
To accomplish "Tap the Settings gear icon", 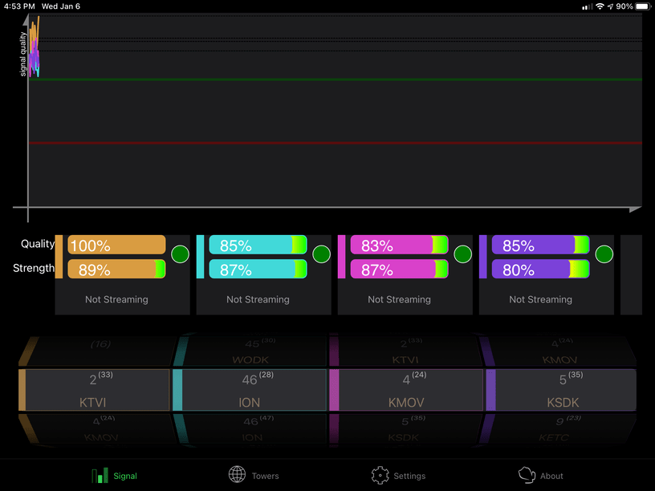I will tap(380, 475).
